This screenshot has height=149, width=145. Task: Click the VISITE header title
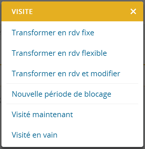[22, 12]
